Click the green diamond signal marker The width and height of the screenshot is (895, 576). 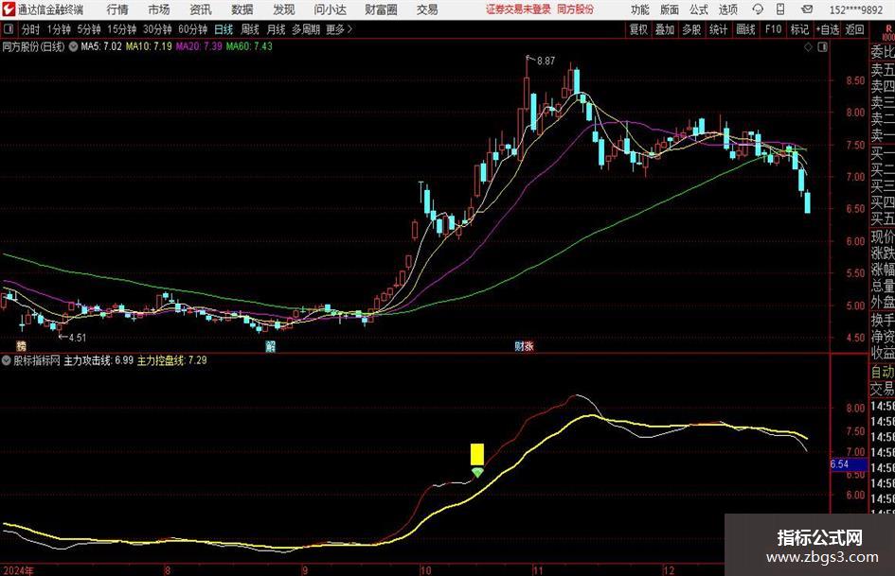coord(477,472)
